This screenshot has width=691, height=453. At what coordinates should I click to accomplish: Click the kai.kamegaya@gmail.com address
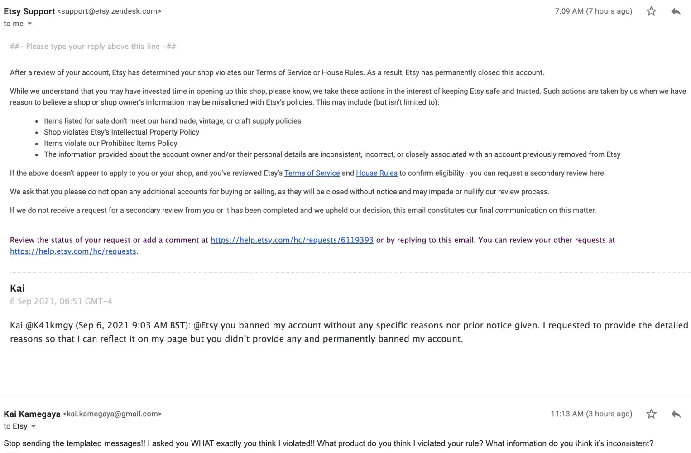pos(112,414)
